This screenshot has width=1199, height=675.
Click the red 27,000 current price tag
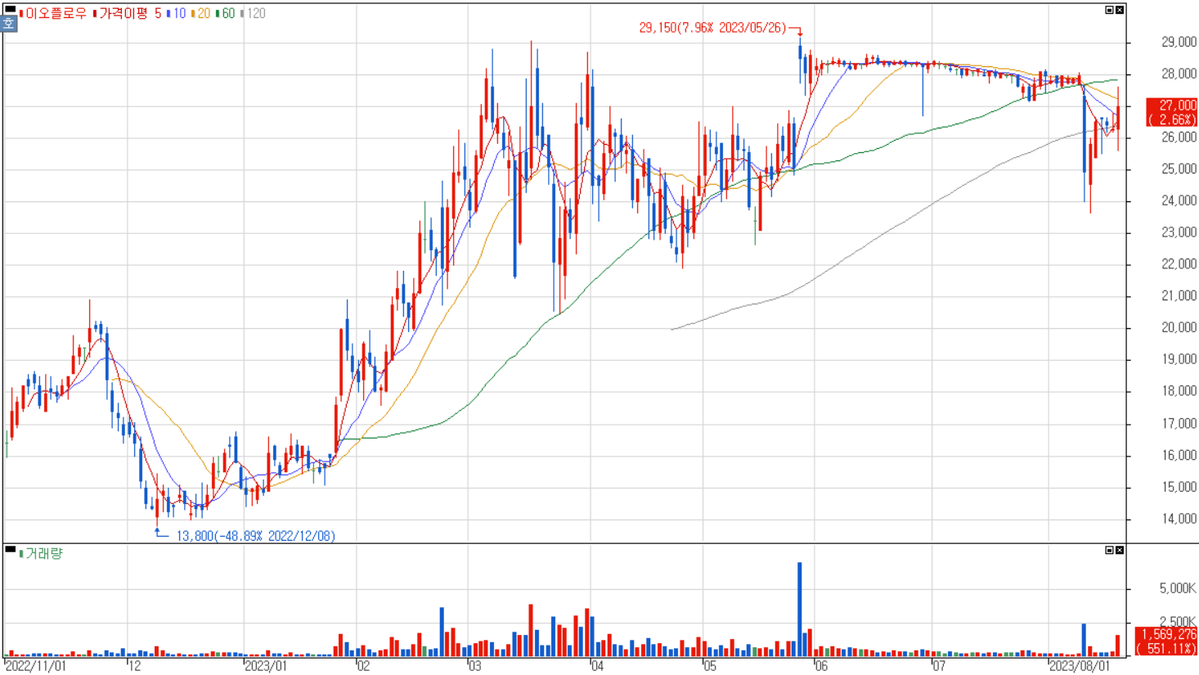pyautogui.click(x=1171, y=112)
